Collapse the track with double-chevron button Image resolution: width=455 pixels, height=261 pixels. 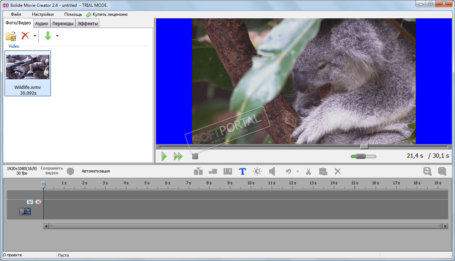(x=30, y=202)
